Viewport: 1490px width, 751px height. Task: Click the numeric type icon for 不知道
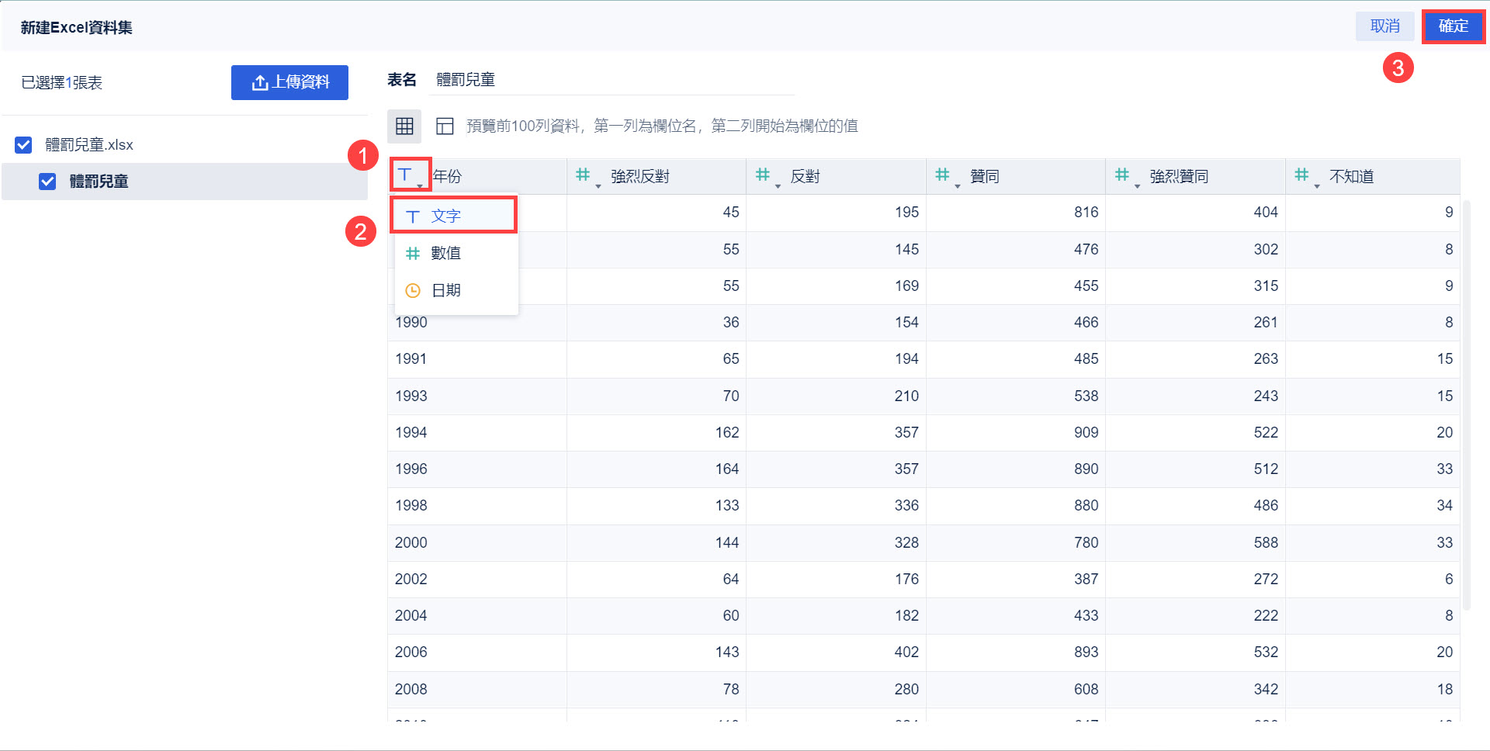coord(1302,175)
